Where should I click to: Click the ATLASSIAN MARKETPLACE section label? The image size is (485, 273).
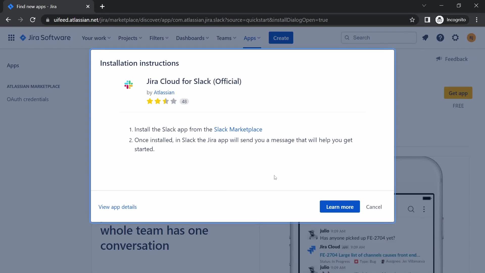(33, 86)
